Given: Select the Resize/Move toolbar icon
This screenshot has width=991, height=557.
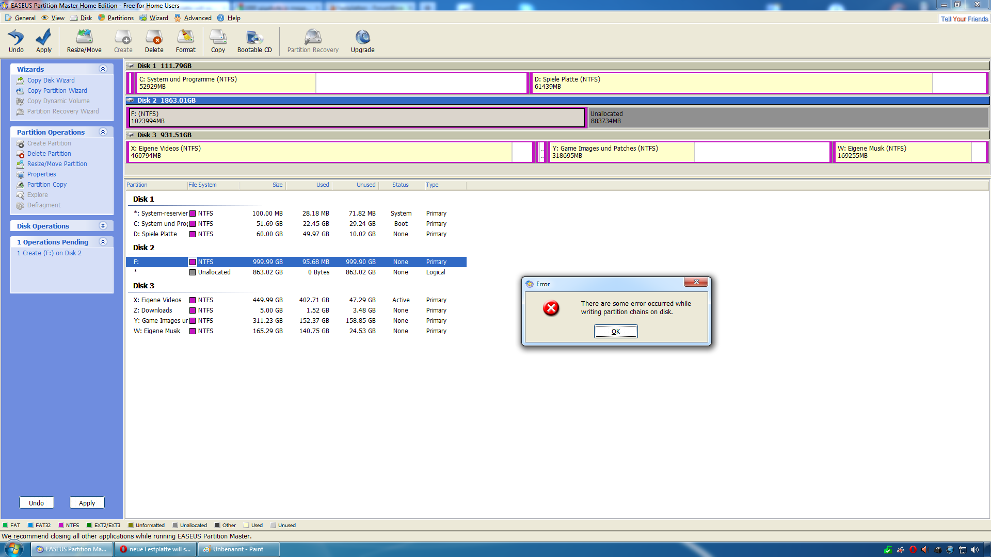Looking at the screenshot, I should 84,41.
